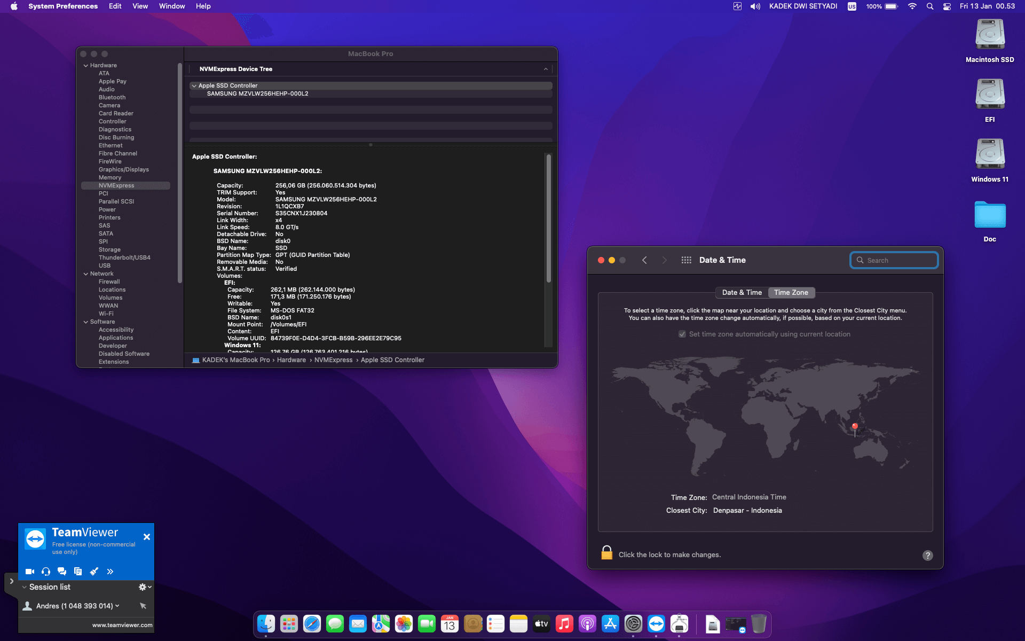Collapse the Apple SSD Controller disclosure triangle
This screenshot has width=1025, height=641.
click(194, 85)
